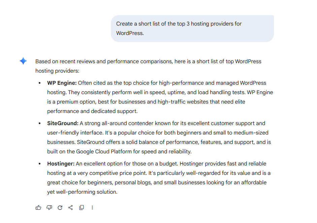Click the thumbs up icon

38,208
